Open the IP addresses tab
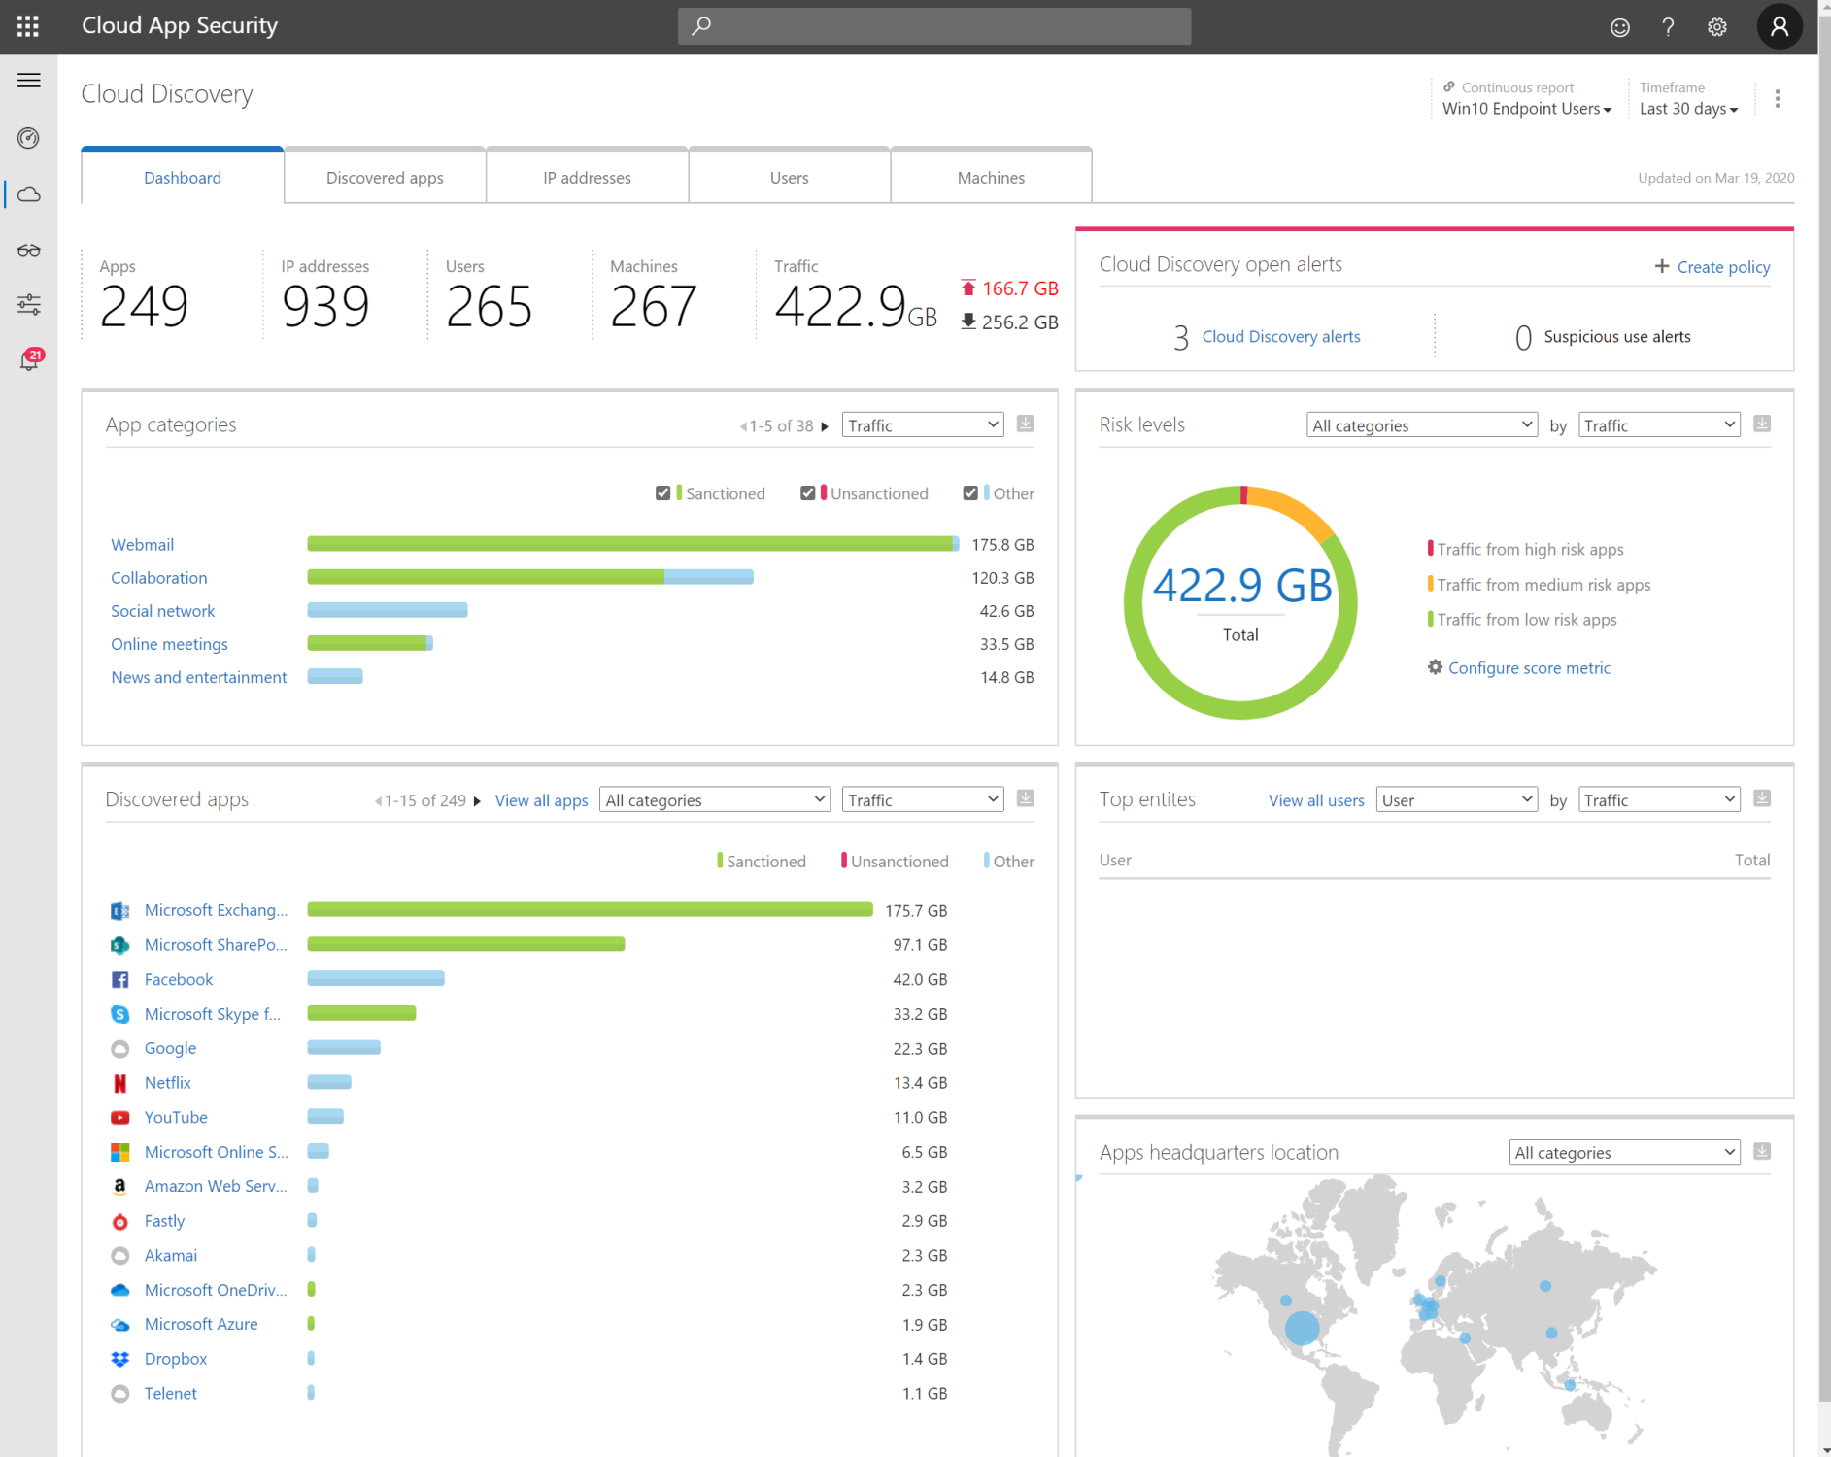 (587, 177)
